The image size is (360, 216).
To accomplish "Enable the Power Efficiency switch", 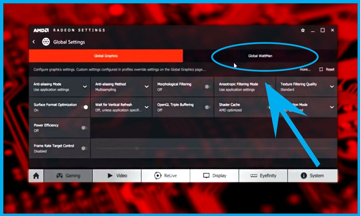I will [84, 128].
